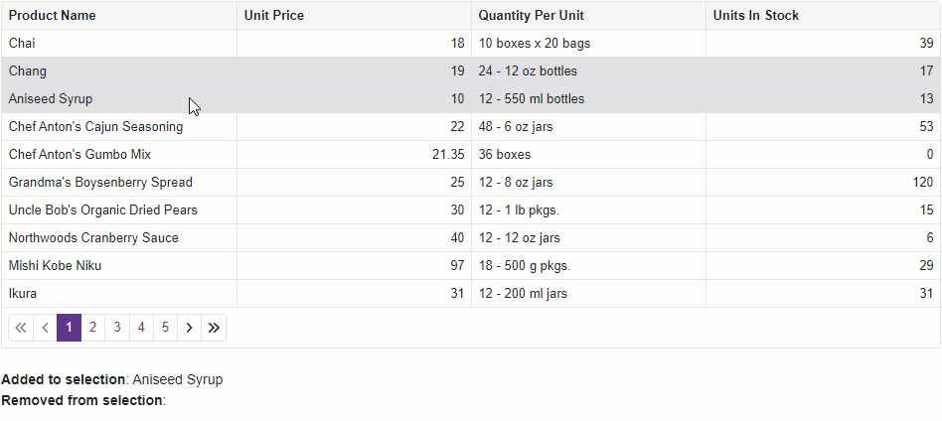Select the Chang row
942x421 pixels.
pyautogui.click(x=471, y=70)
